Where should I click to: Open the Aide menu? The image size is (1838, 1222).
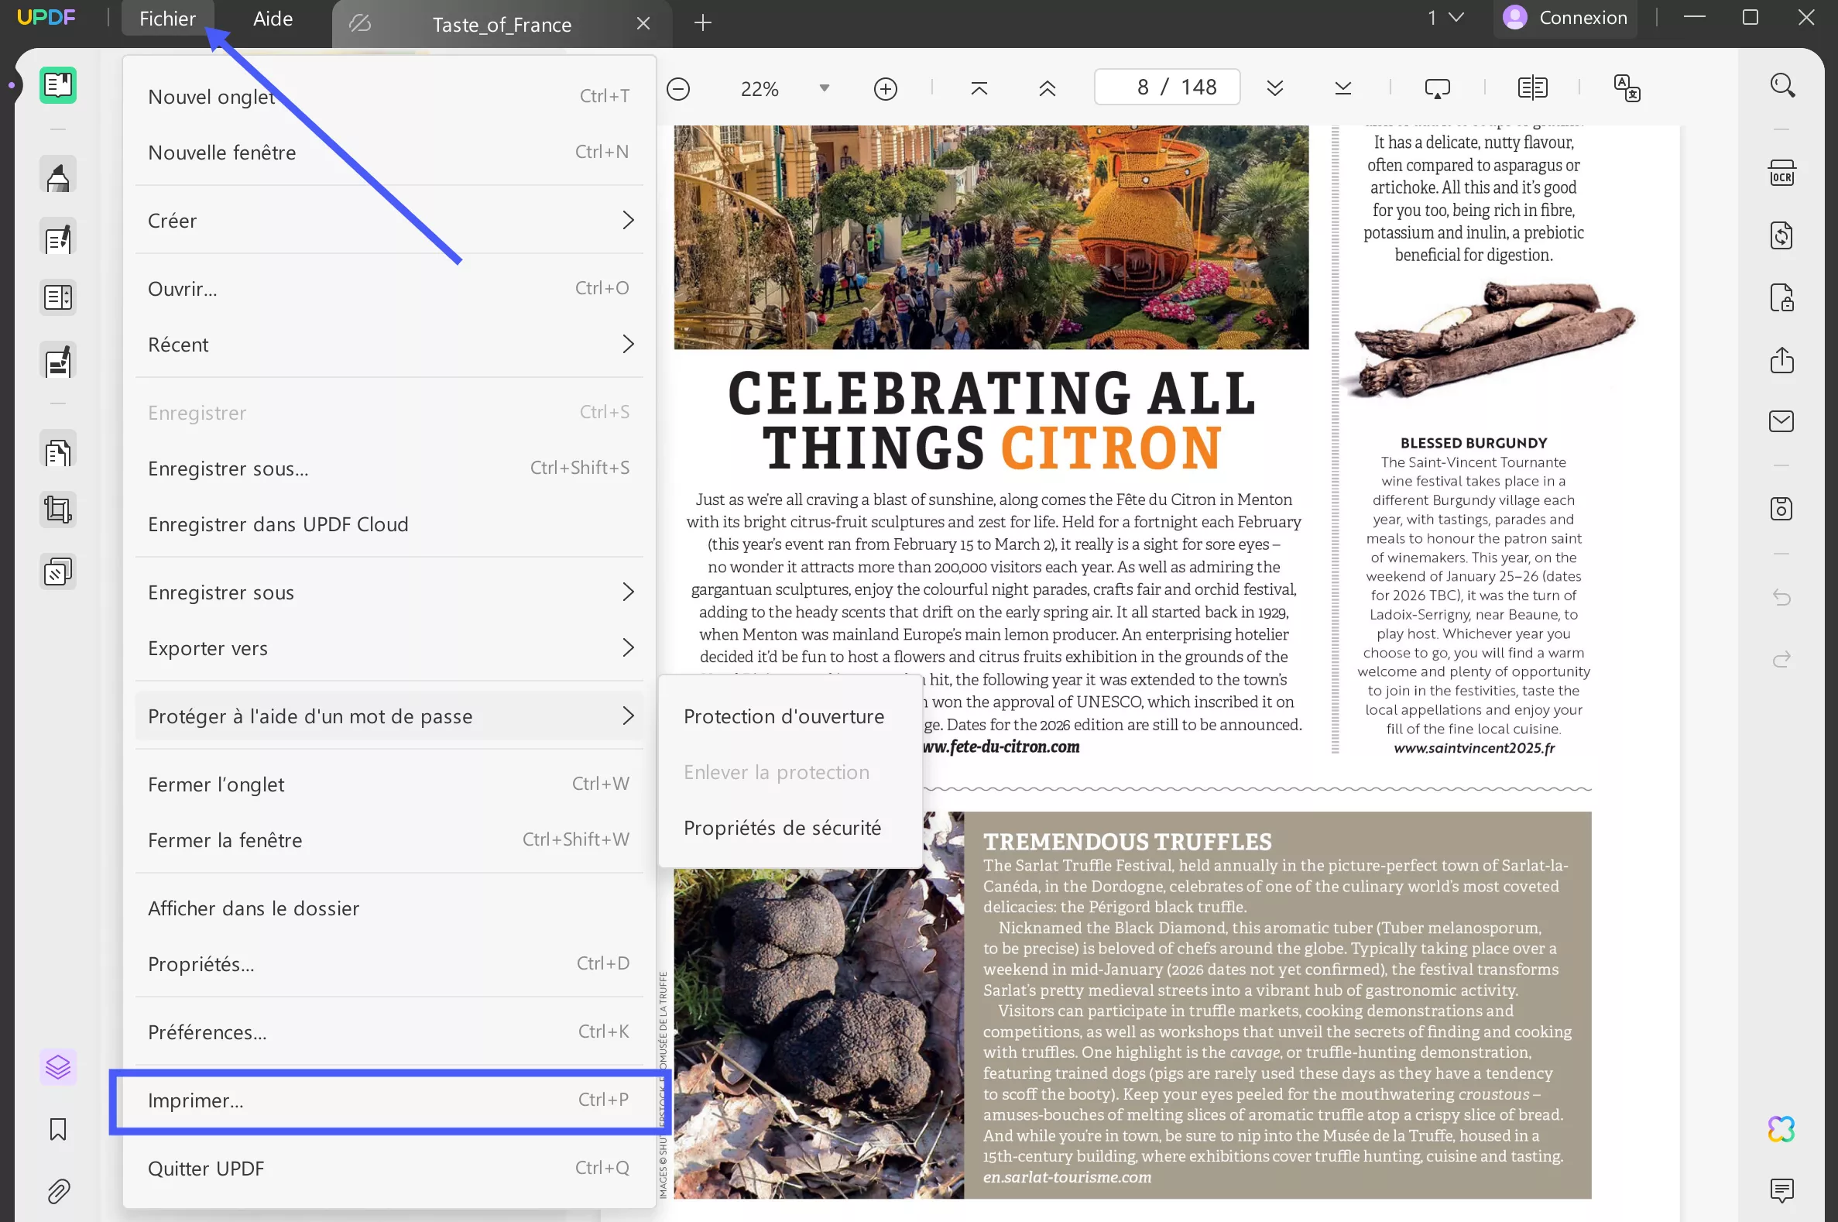[273, 19]
